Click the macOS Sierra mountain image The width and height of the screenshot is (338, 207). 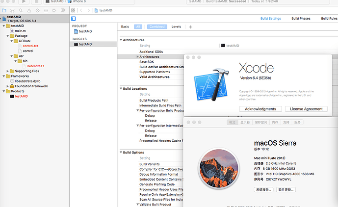(219, 168)
